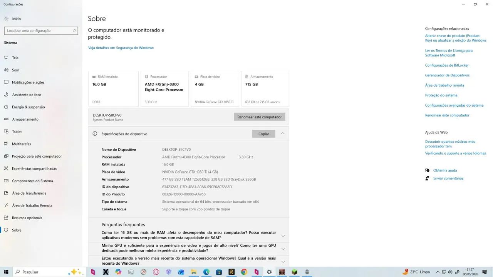Open Microsoft Store from the taskbar

pyautogui.click(x=219, y=272)
